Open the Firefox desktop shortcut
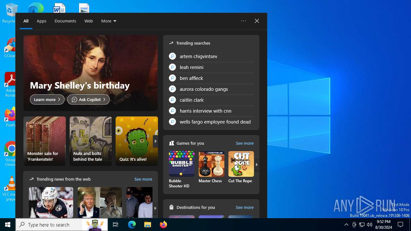Viewport: 411px width, 231px height. 10,117
